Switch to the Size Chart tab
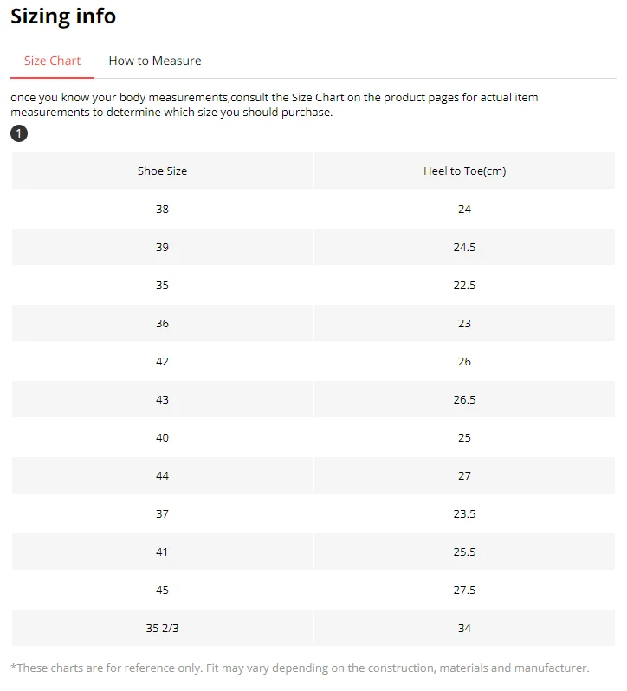627x691 pixels. tap(52, 61)
